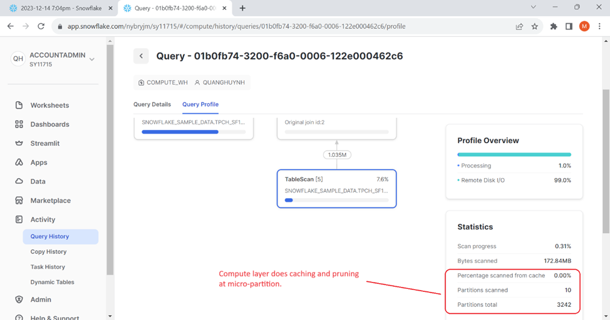Open Worksheets from the sidebar
Screen dimensions: 610x320
tap(49, 105)
